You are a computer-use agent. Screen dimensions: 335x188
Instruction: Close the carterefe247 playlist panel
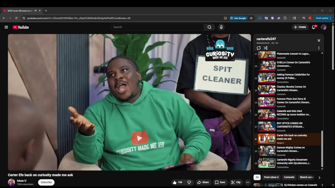tap(319, 40)
